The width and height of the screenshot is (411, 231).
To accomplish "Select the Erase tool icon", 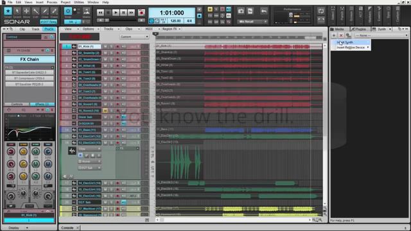I will click(x=54, y=12).
